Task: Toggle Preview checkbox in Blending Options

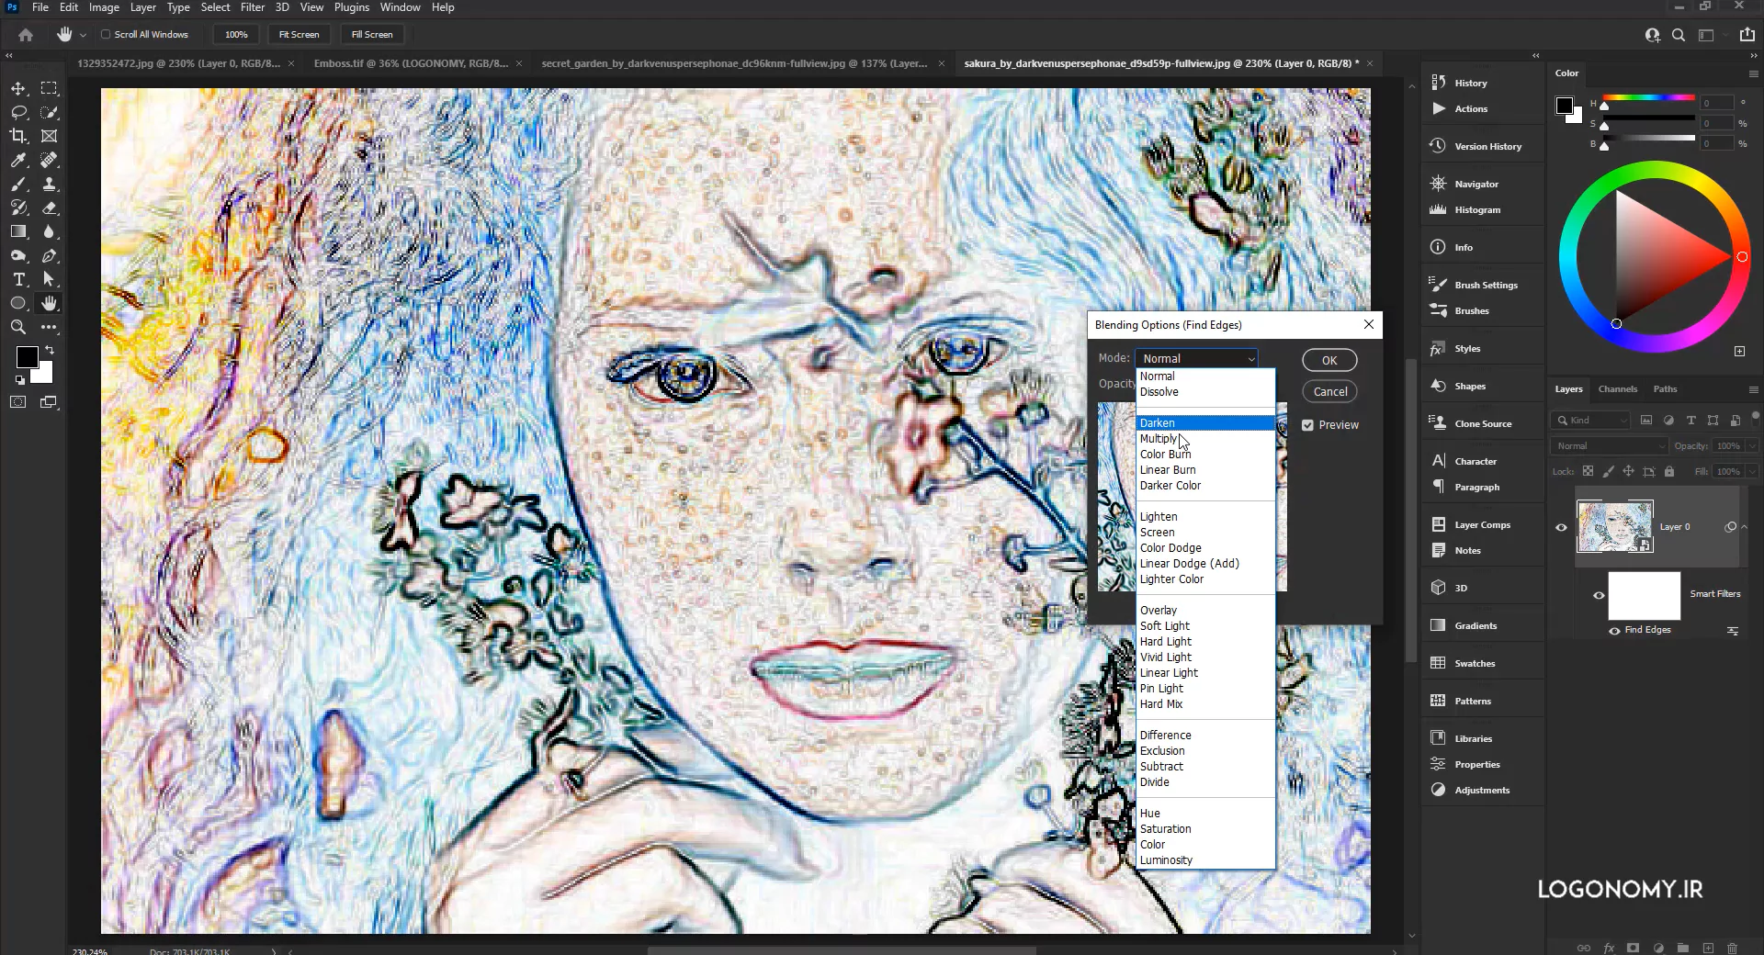Action: tap(1307, 425)
